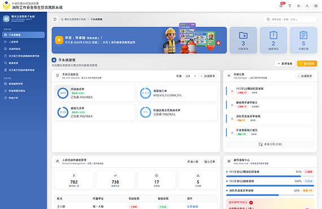Viewport: 322px width, 209px height.
Task: Expand chevron on 115年Q2體訓配額填報 task
Action: (232, 91)
